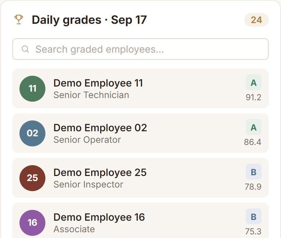This screenshot has width=281, height=238.
Task: Click the Associate role text
Action: tap(74, 229)
